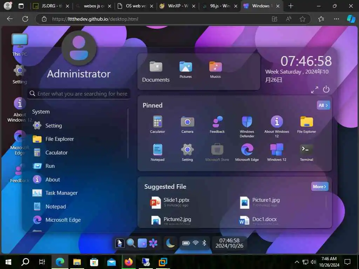This screenshot has height=269, width=359.
Task: Open Firefox from the Windows taskbar
Action: [129, 262]
